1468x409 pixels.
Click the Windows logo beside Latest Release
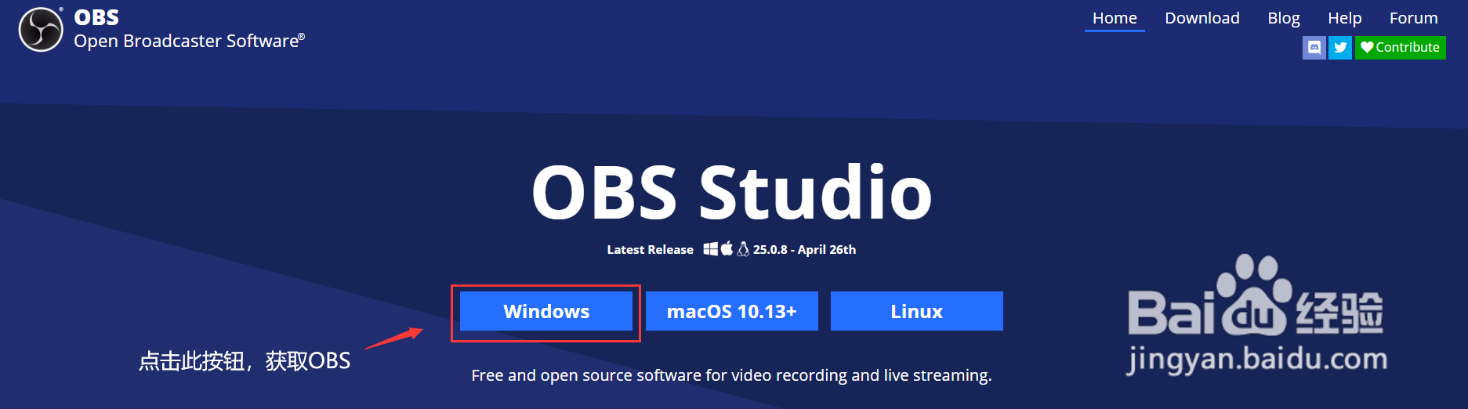711,249
